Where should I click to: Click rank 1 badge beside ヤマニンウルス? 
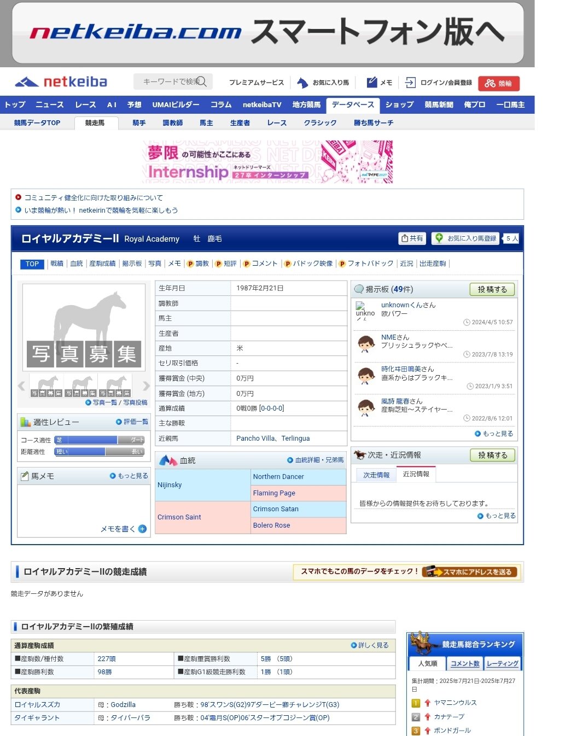pos(416,703)
